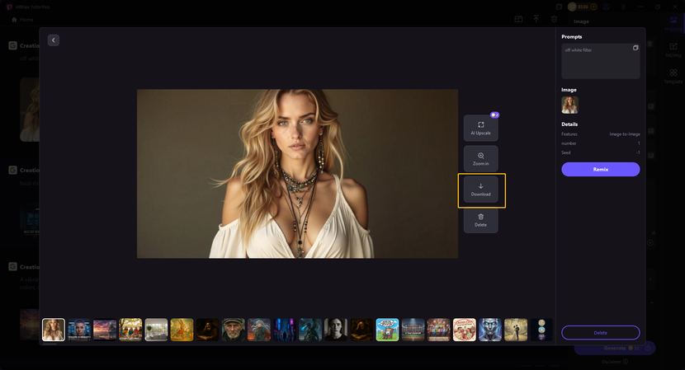Select the first blonde woman thumbnail
Screen dimensions: 685x370
click(x=54, y=330)
